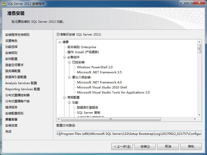Click the 安装(I) install button
This screenshot has height=155, width=207.
click(x=145, y=146)
